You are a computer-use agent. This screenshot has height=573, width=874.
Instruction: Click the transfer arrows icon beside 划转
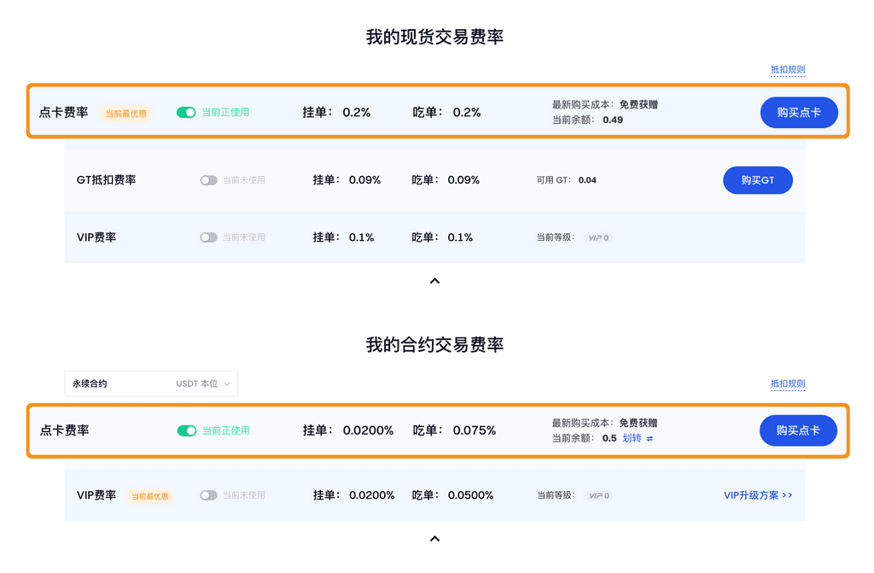tap(650, 439)
